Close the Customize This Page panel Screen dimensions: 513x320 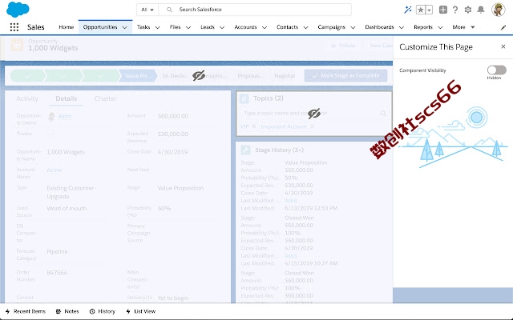click(503, 46)
